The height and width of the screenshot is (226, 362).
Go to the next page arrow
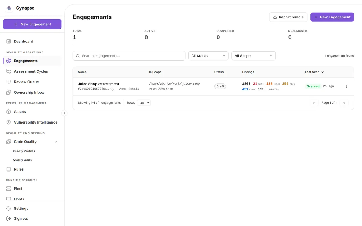point(344,103)
